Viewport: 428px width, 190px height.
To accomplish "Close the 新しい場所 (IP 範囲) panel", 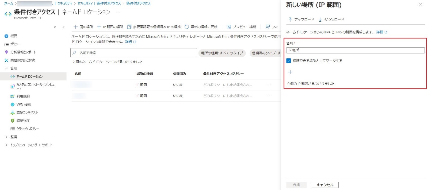I will [420, 5].
